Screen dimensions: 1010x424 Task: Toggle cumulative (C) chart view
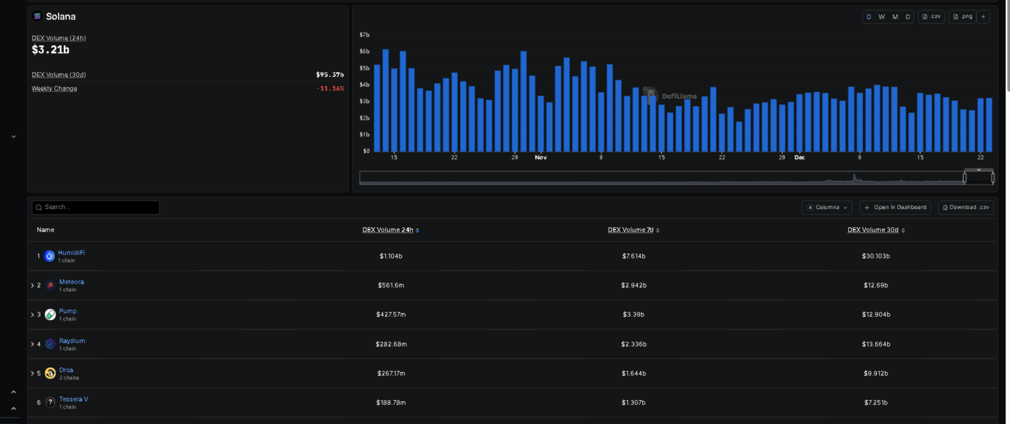click(x=908, y=17)
